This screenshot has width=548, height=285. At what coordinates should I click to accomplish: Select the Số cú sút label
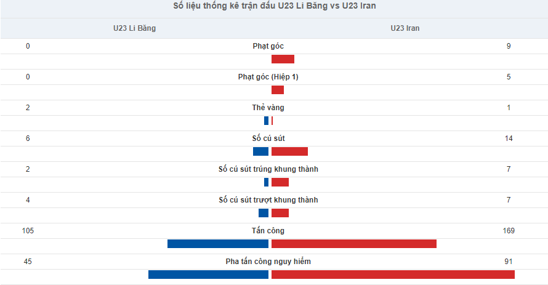point(268,138)
